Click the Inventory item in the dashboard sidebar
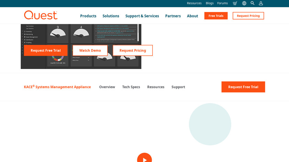 click(x=28, y=32)
